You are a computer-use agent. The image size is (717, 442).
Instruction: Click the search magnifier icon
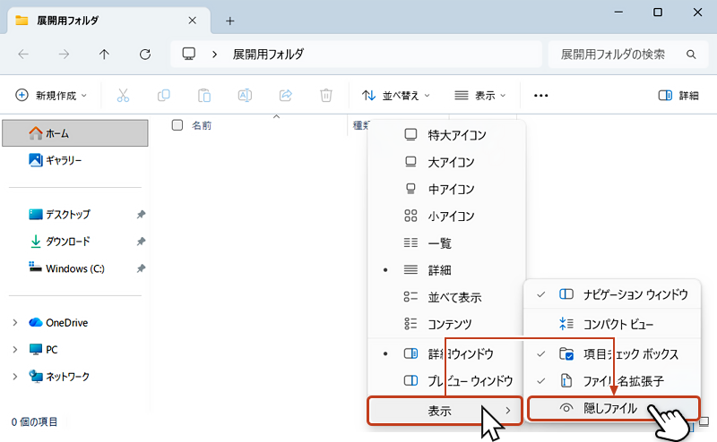691,55
